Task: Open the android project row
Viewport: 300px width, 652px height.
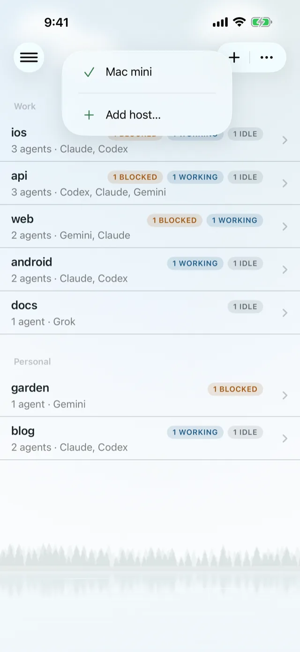Action: coord(150,270)
